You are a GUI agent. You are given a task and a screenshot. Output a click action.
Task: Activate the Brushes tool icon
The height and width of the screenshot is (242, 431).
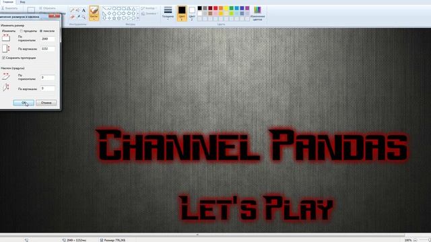click(x=94, y=11)
